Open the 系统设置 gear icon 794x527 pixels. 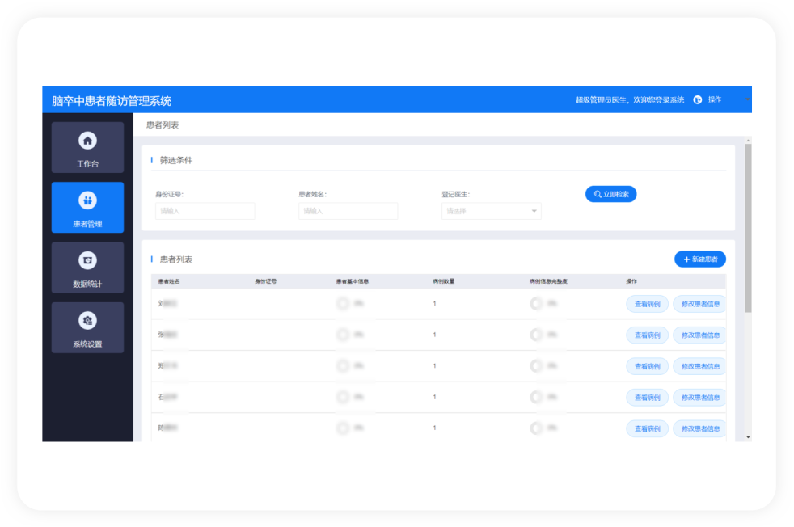87,320
